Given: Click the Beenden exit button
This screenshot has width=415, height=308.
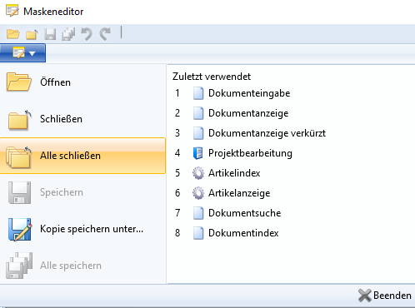Looking at the screenshot, I should click(385, 296).
